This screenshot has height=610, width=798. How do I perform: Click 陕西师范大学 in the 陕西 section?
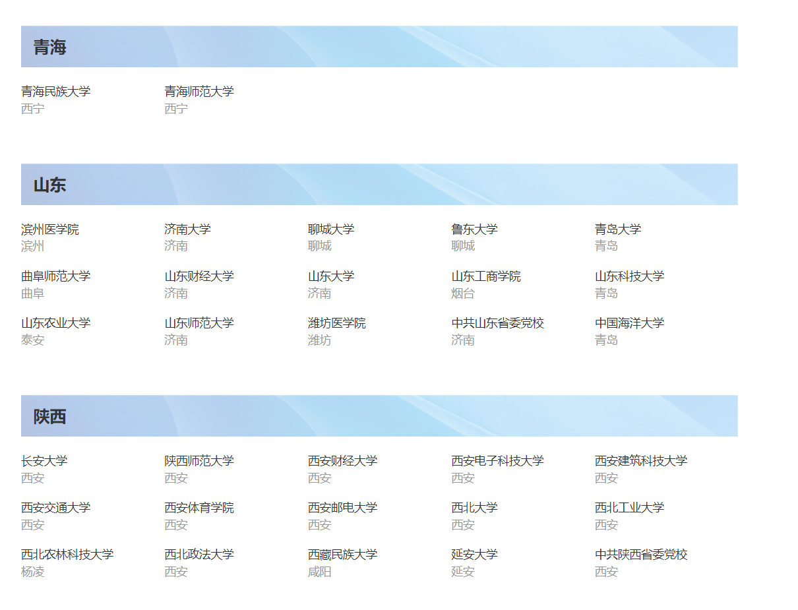point(199,461)
